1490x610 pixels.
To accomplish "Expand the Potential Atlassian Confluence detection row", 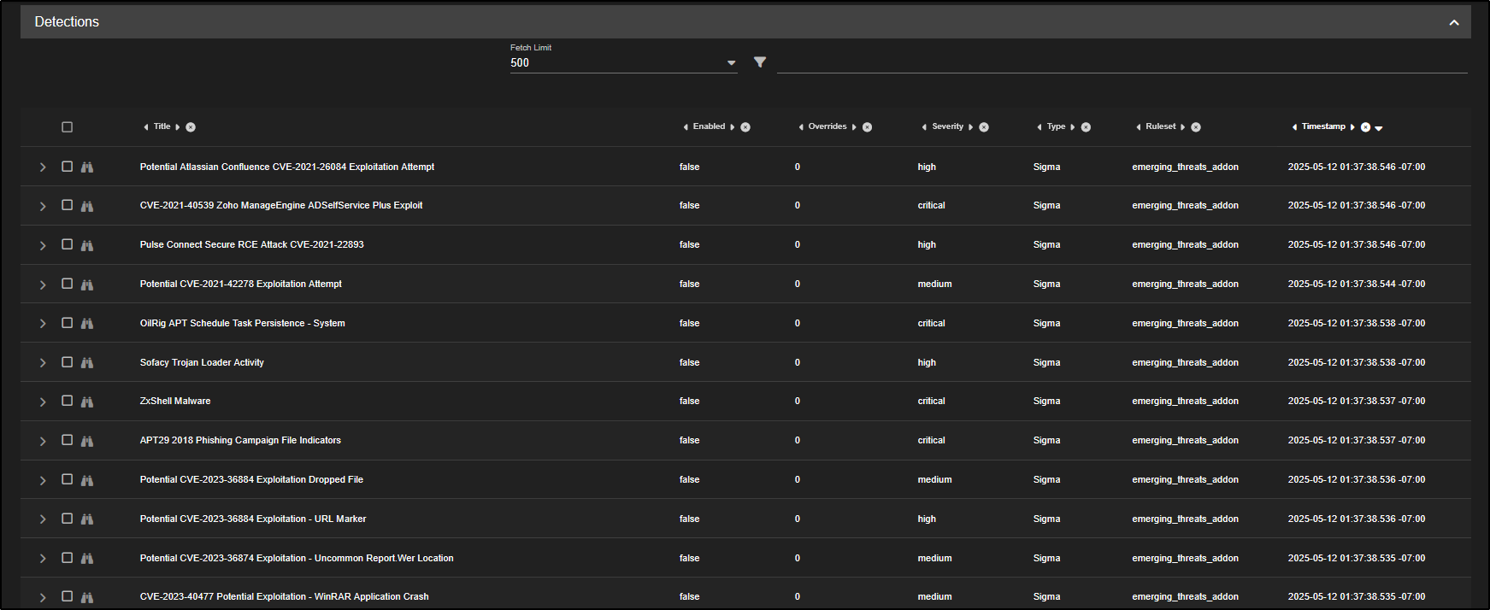I will 43,167.
